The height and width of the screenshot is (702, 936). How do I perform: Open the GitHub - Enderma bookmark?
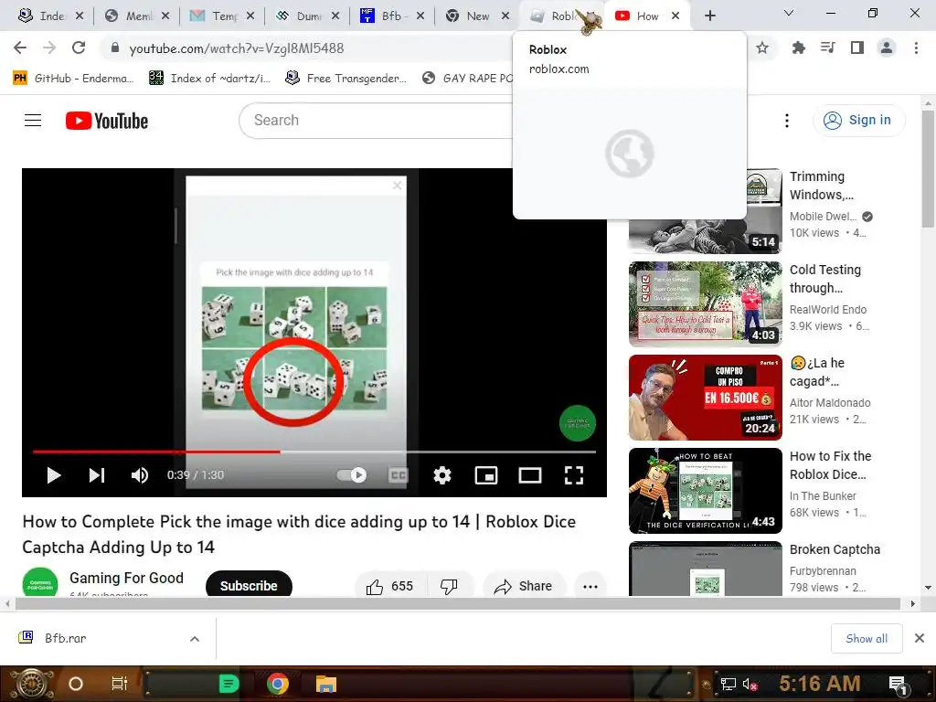point(73,79)
